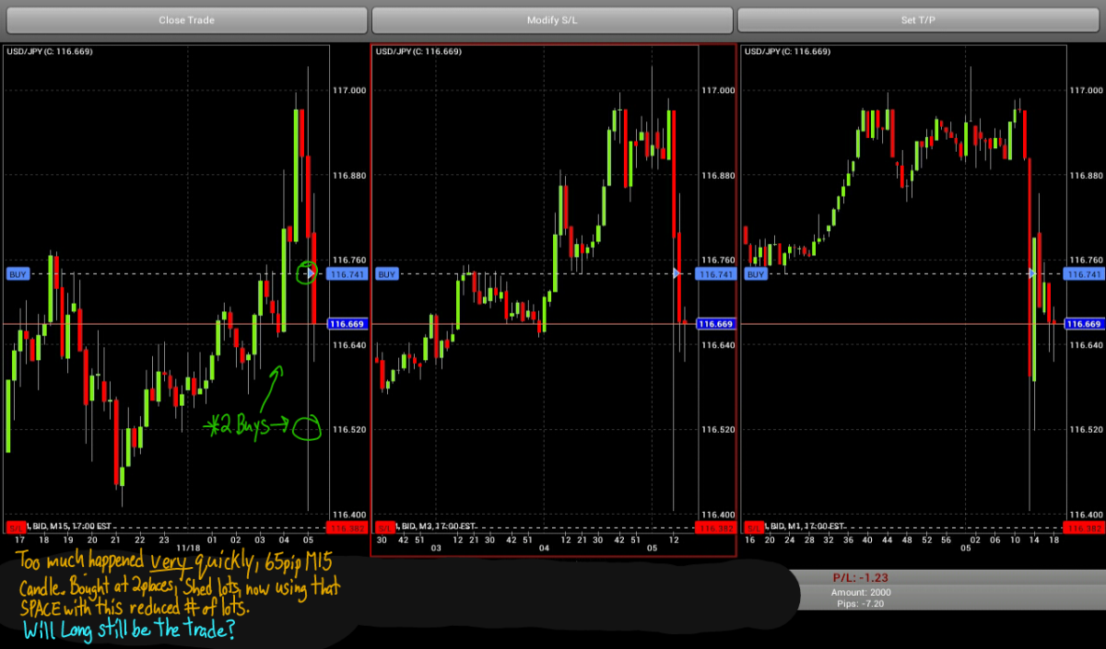Viewport: 1106px width, 649px height.
Task: Click the 116.669 current price tag on M3 chart
Action: click(x=715, y=324)
